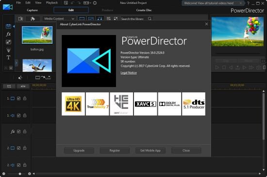Image resolution: width=267 pixels, height=177 pixels.
Task: Click the Import Media folder icon
Action: coord(20,18)
